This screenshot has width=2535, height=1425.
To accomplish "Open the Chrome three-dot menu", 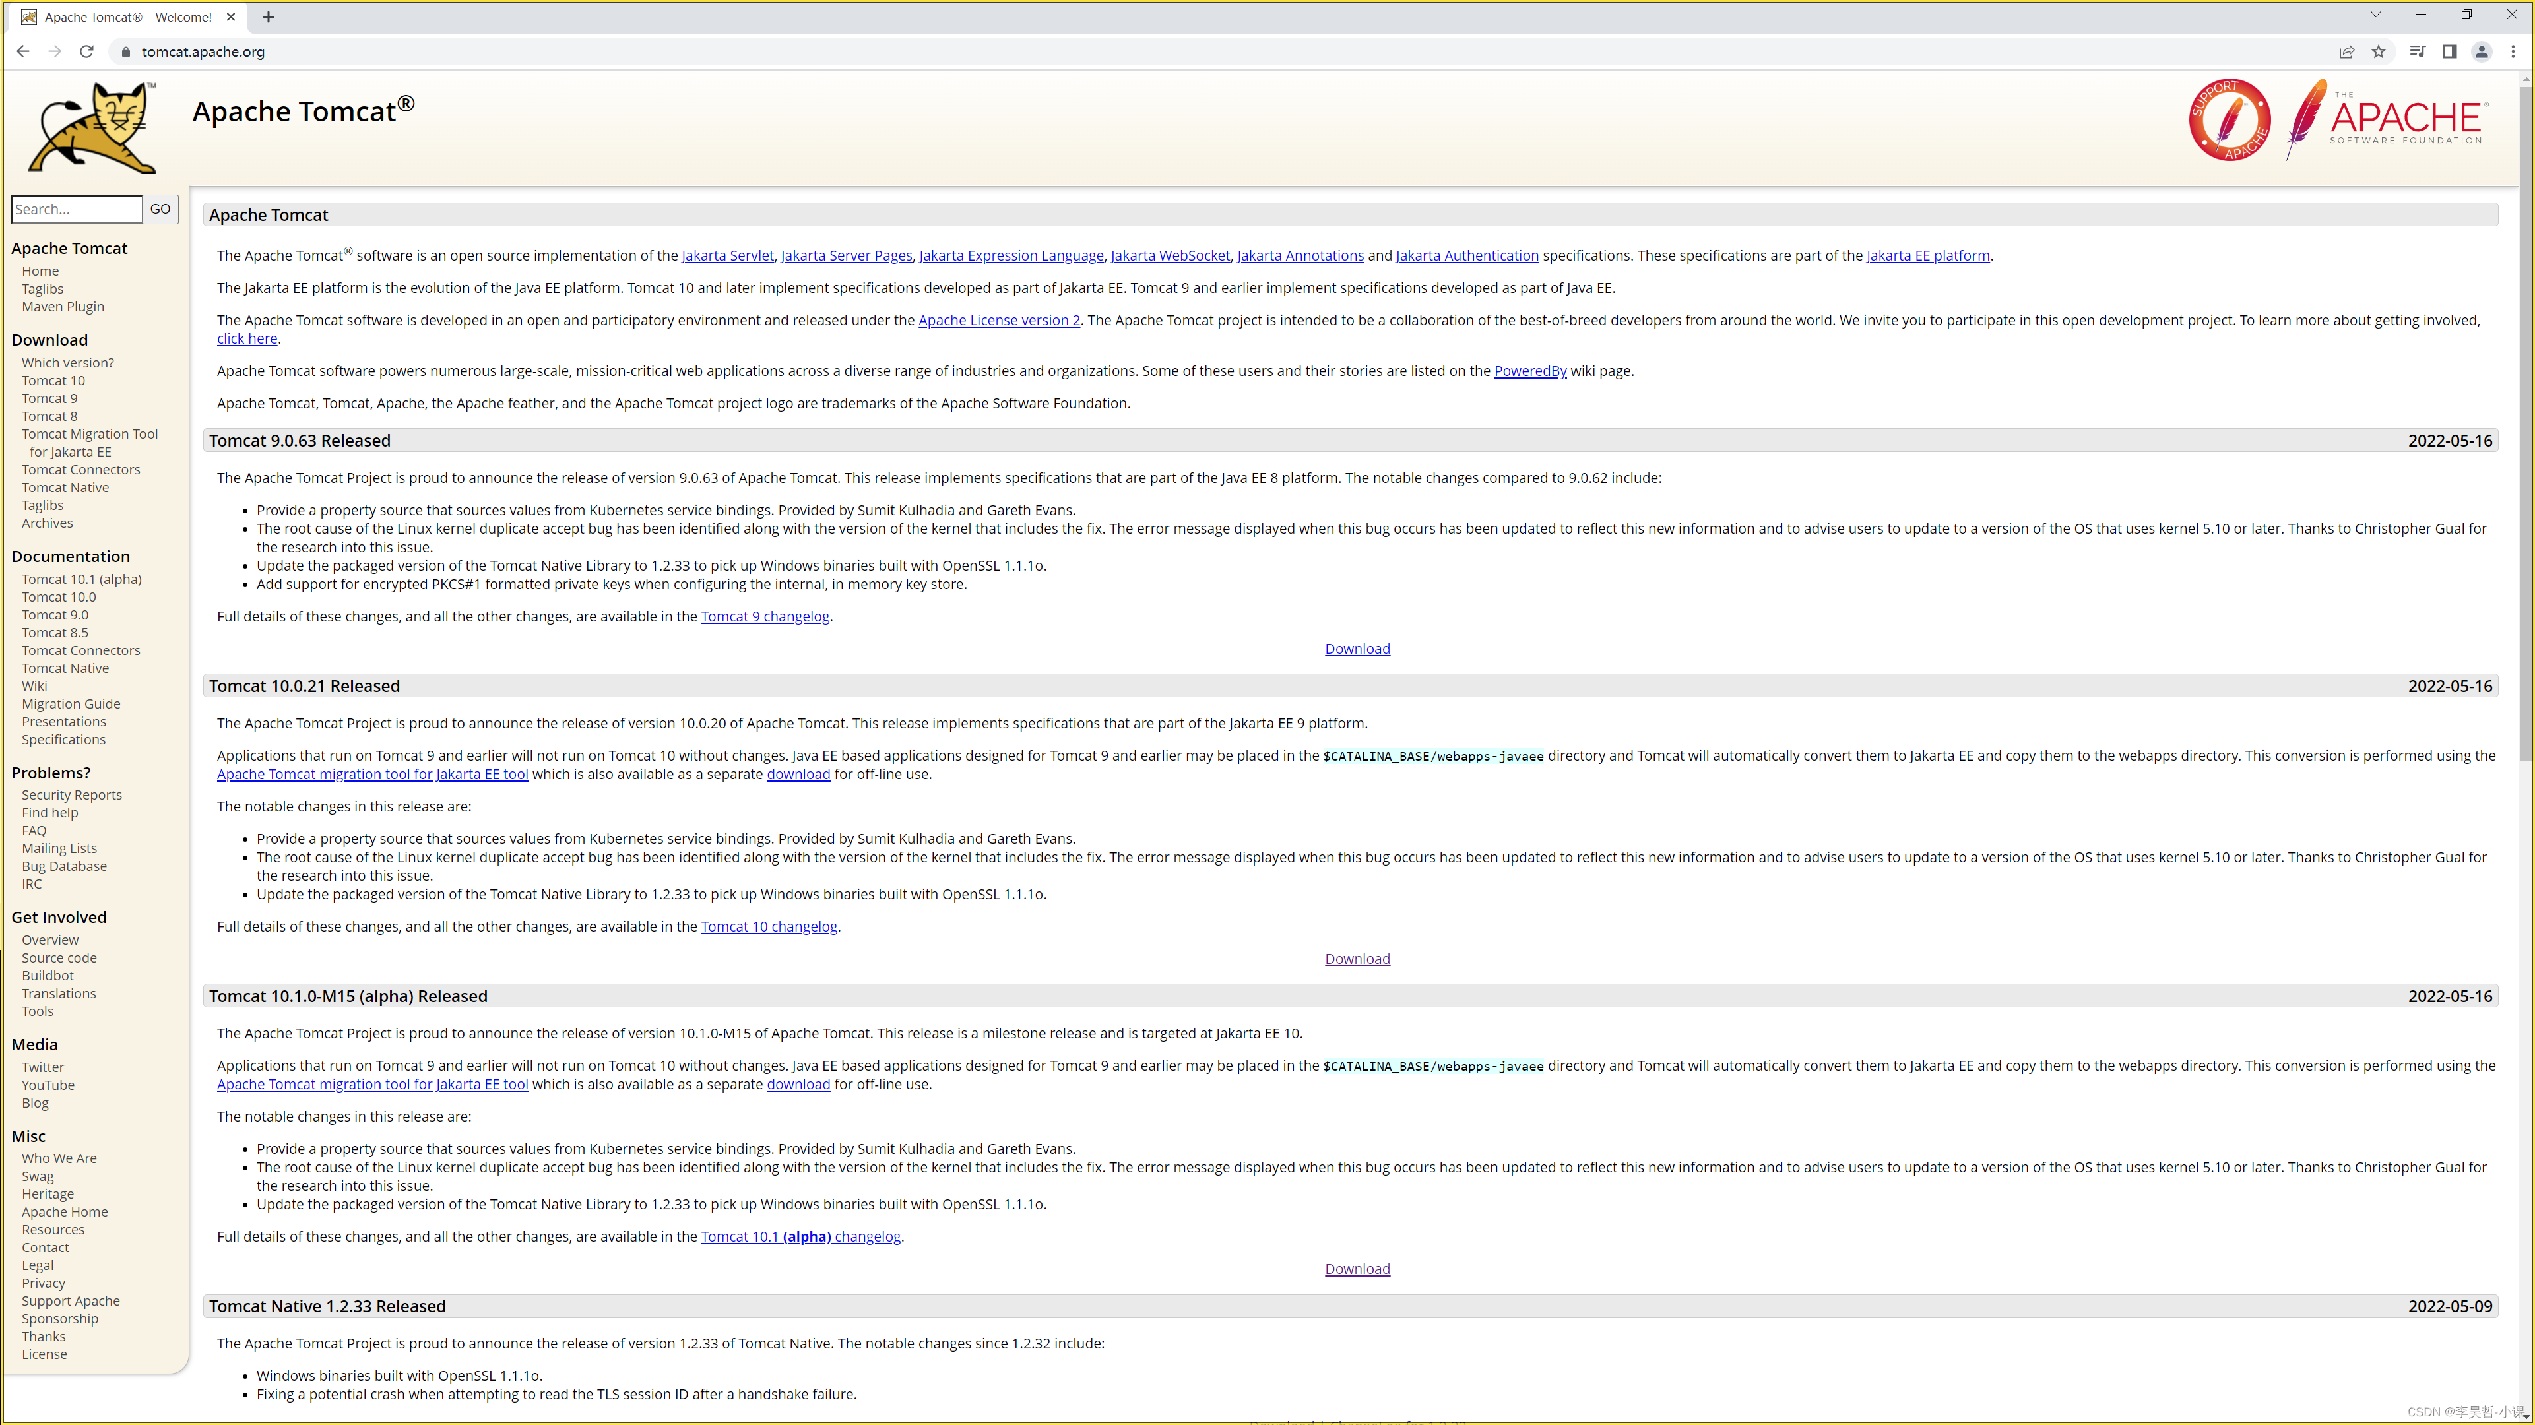I will pyautogui.click(x=2515, y=51).
